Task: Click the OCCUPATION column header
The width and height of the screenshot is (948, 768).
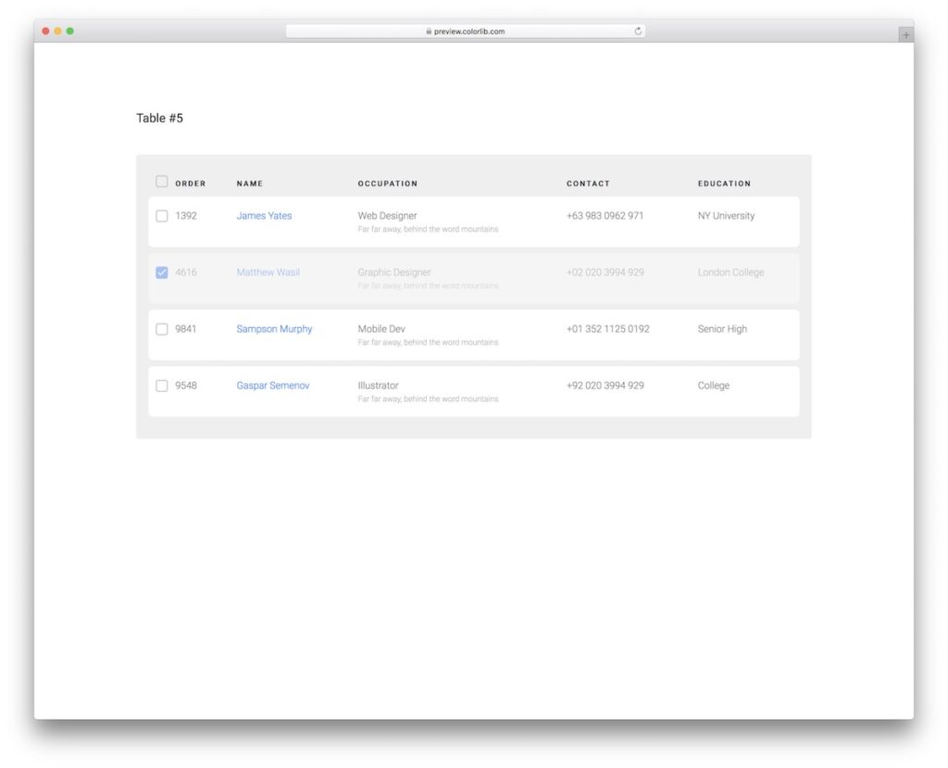Action: click(388, 183)
